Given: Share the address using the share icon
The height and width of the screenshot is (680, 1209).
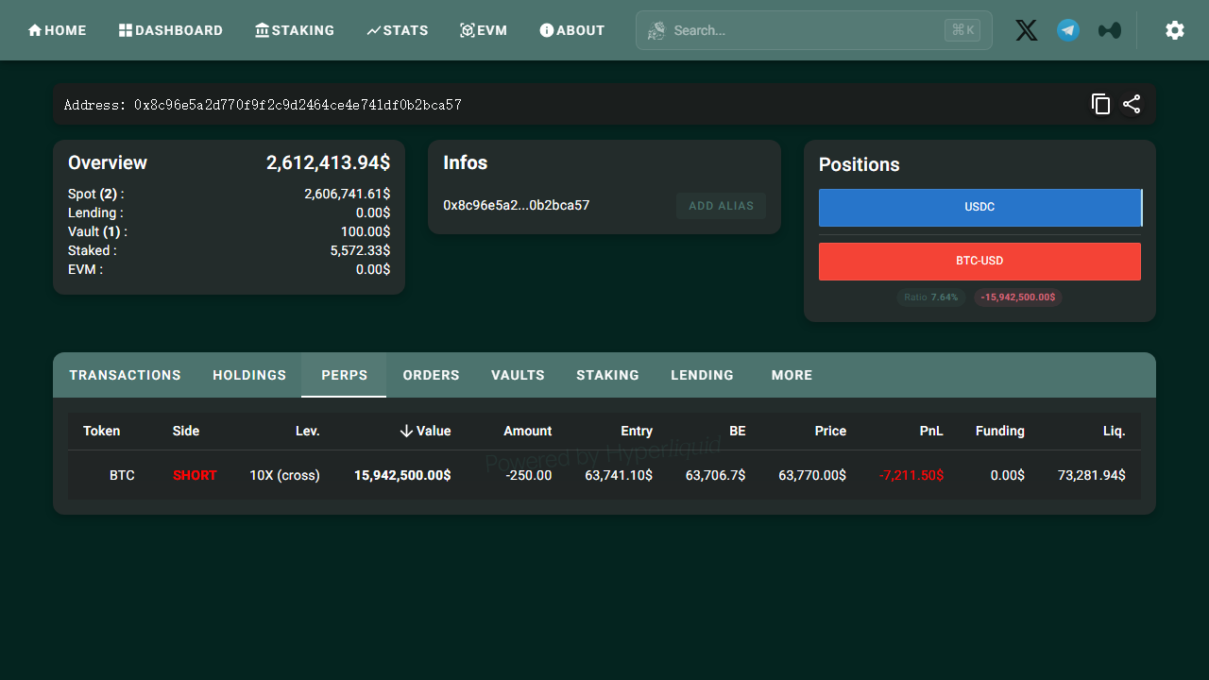Looking at the screenshot, I should pos(1132,104).
